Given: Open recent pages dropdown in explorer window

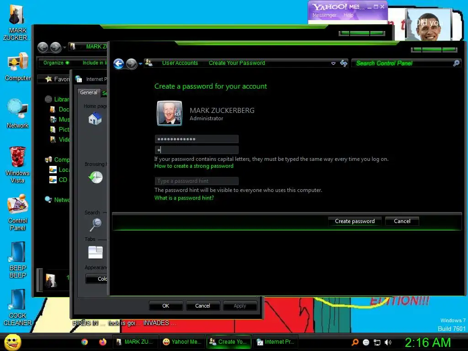Looking at the screenshot, I should click(65, 48).
